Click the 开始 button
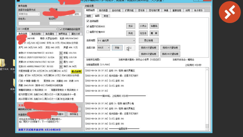243x137 pixels. coord(117,48)
